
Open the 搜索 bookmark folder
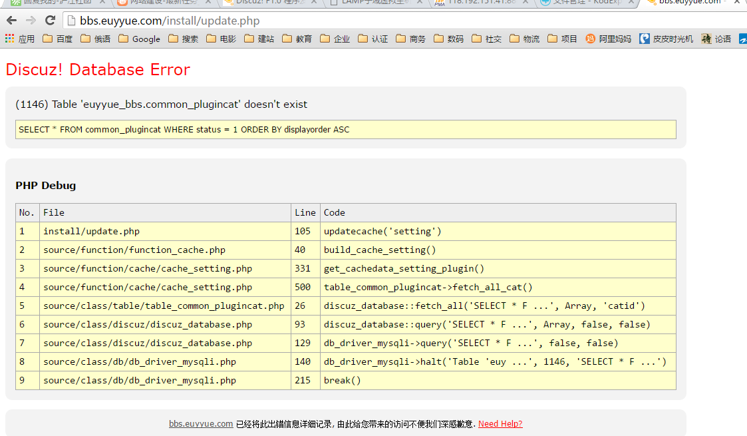click(x=183, y=39)
